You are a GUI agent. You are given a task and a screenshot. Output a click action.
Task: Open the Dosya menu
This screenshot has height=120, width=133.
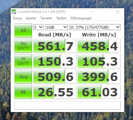(17, 18)
